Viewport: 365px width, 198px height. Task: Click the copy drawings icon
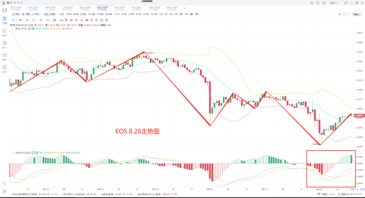click(97, 20)
